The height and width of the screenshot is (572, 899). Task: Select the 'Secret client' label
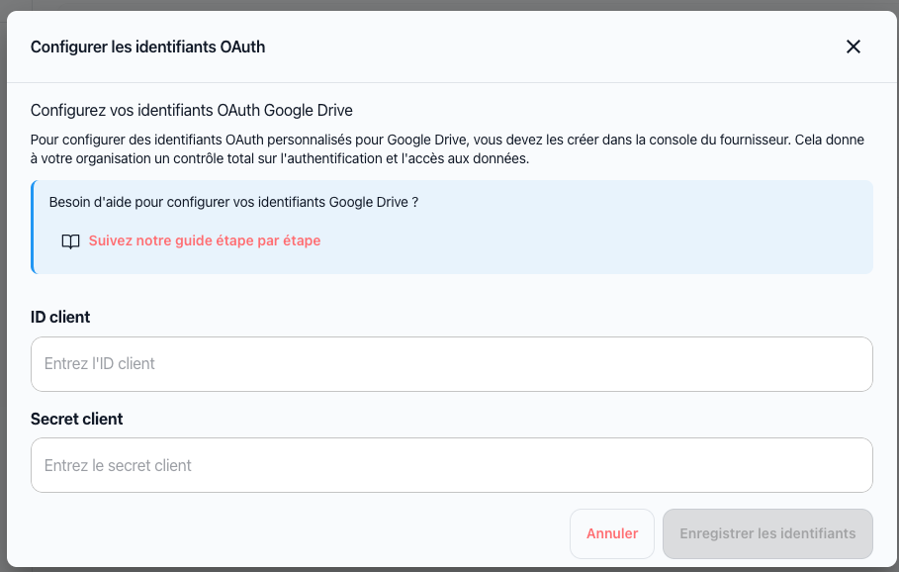tap(77, 419)
